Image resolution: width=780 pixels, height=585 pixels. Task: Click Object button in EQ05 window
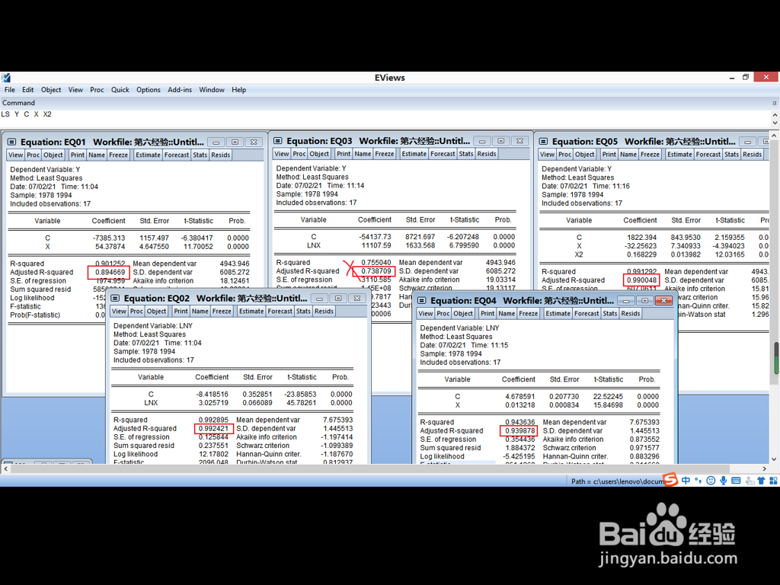click(584, 155)
